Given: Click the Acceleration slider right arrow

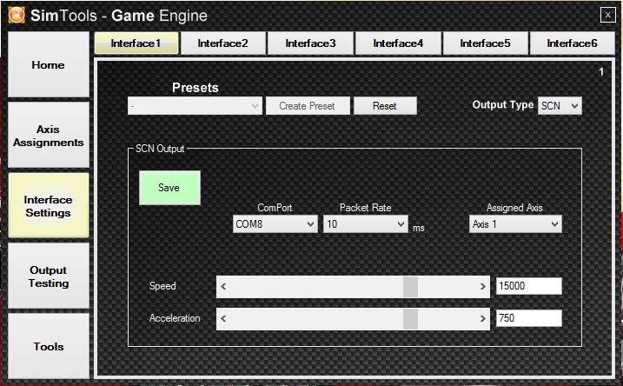Looking at the screenshot, I should pyautogui.click(x=483, y=319).
